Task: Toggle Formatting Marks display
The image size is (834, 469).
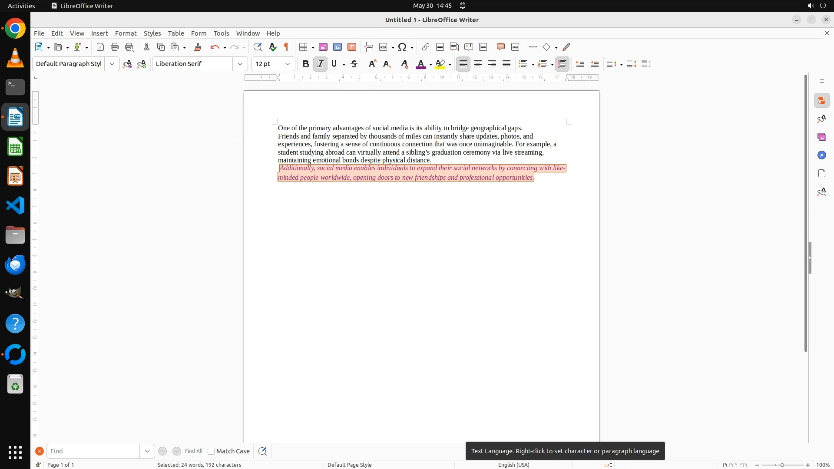Action: point(286,47)
